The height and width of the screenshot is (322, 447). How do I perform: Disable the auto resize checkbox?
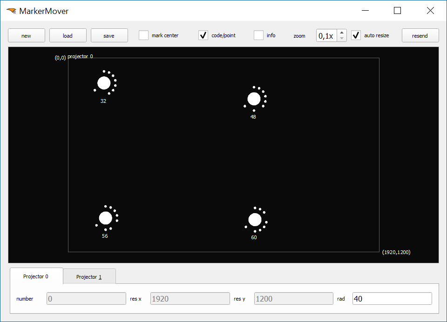pyautogui.click(x=356, y=35)
